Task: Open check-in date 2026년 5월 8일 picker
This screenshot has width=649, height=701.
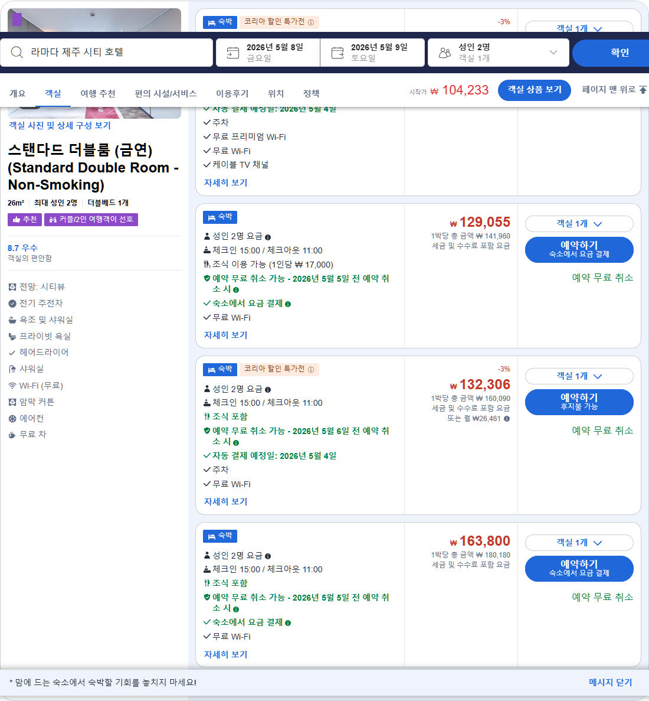Action: click(268, 53)
